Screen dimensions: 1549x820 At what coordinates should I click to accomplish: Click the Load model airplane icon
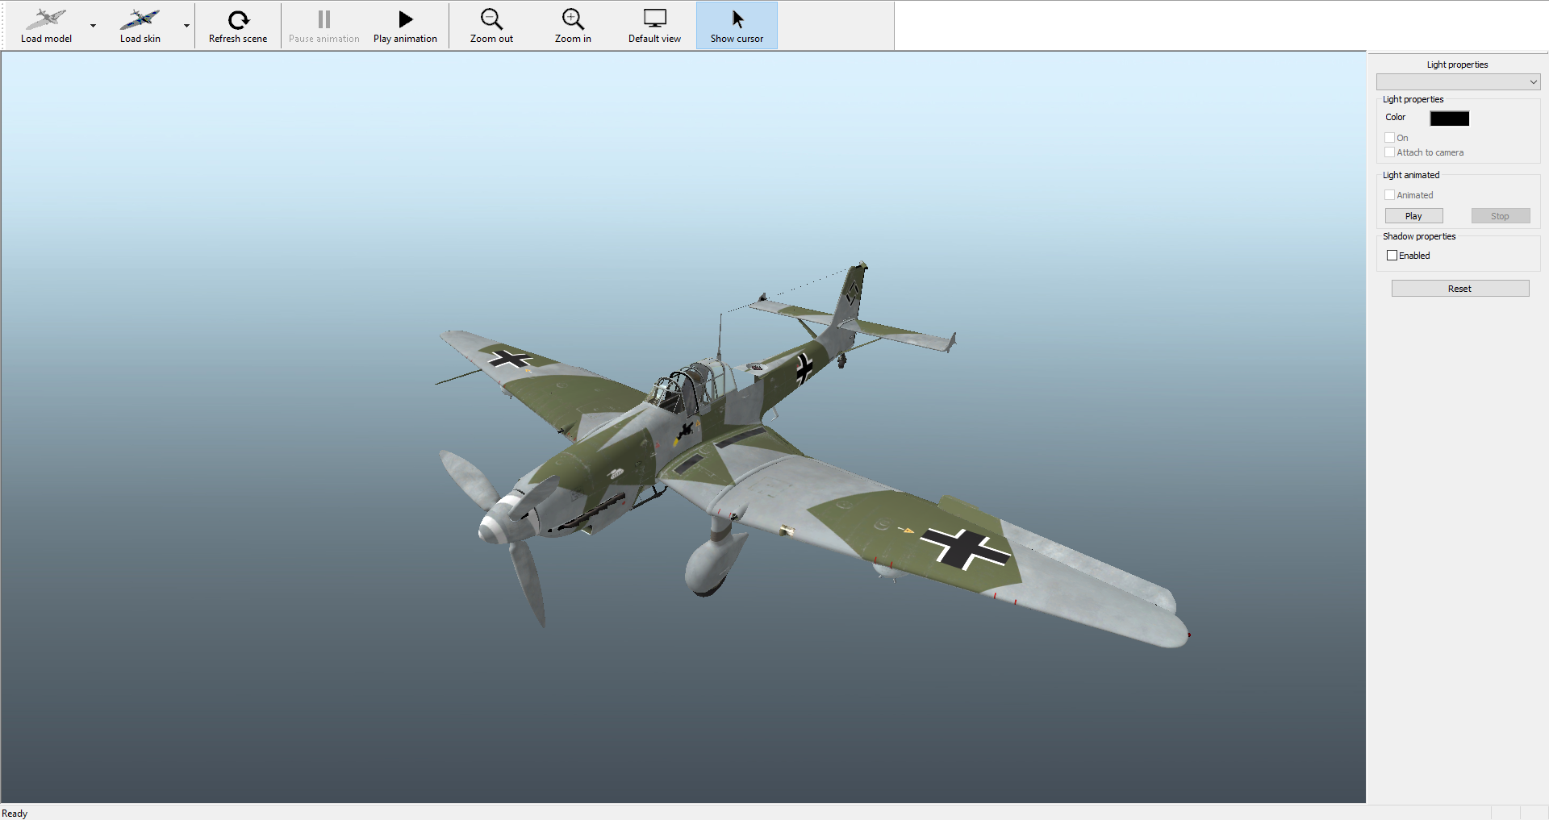coord(46,19)
